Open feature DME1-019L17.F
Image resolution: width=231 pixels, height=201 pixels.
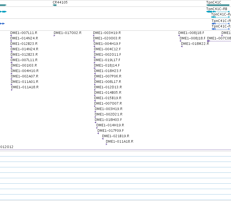pyautogui.click(x=107, y=60)
